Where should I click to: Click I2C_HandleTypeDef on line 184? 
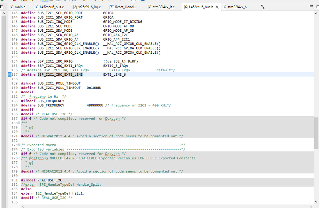tap(53, 193)
